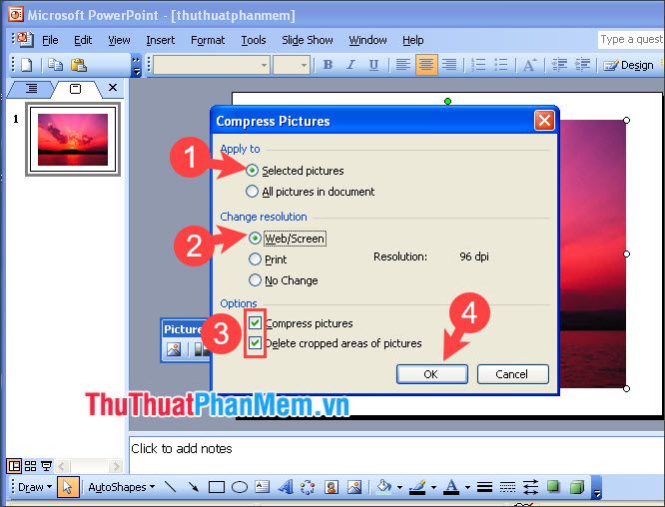
Task: Open the File menu
Action: [50, 40]
